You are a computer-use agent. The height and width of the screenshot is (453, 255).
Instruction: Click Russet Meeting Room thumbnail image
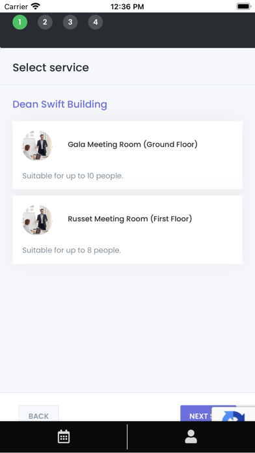pyautogui.click(x=38, y=220)
